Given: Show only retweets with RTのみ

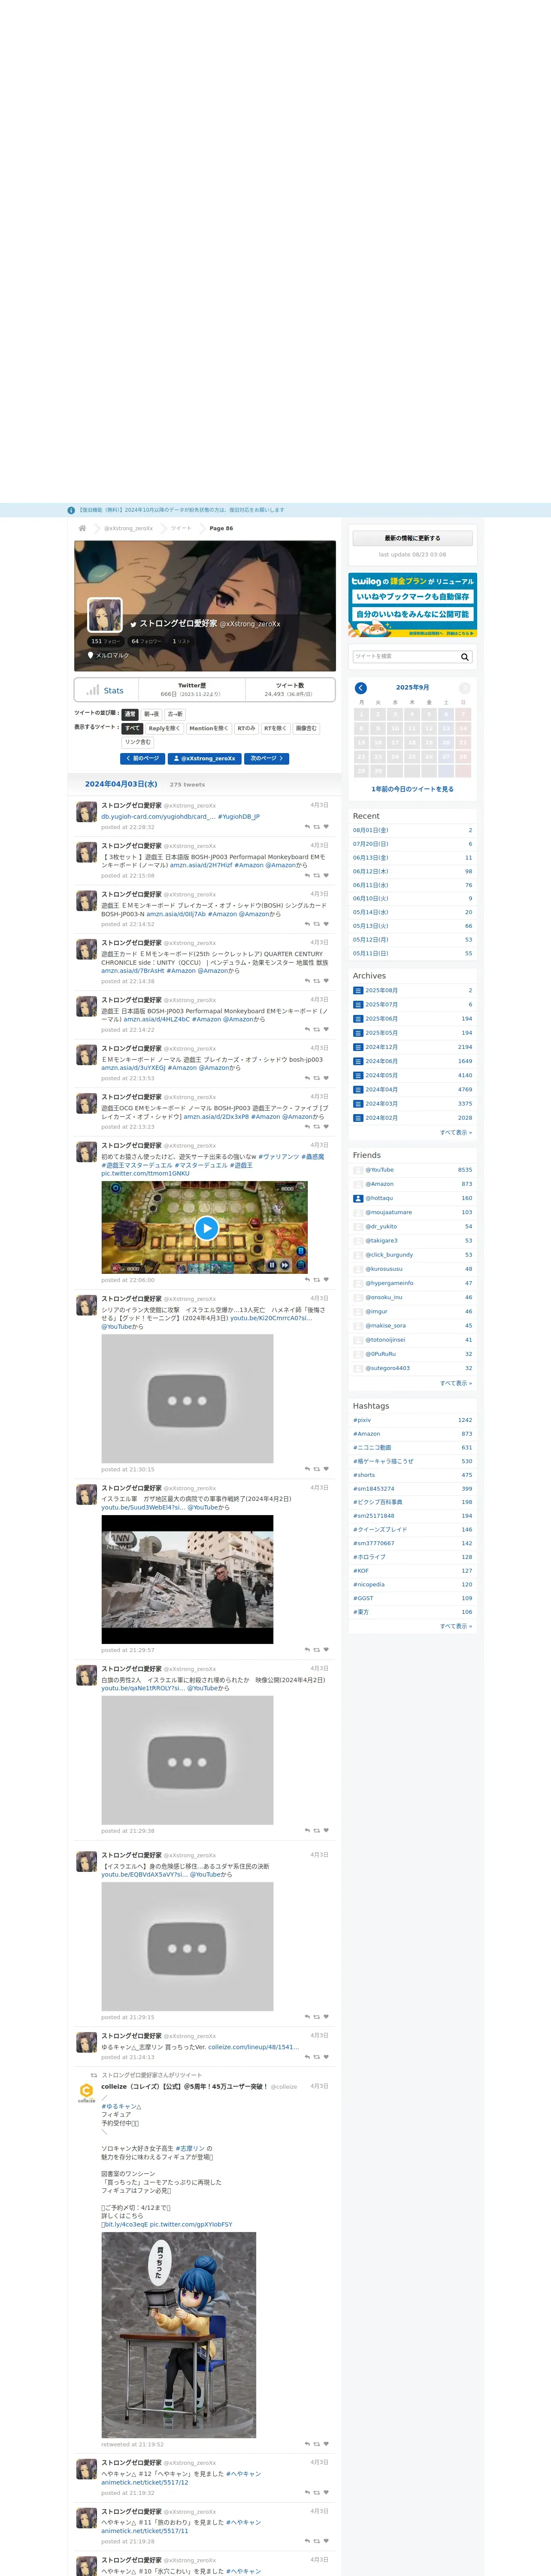Looking at the screenshot, I should tap(246, 728).
